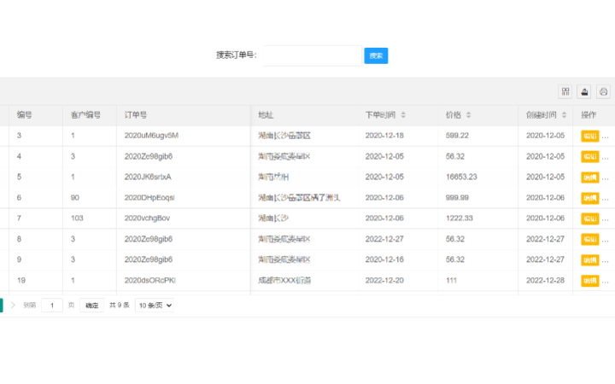615x384 pixels.
Task: Click the 订单号 column header
Action: coord(136,115)
